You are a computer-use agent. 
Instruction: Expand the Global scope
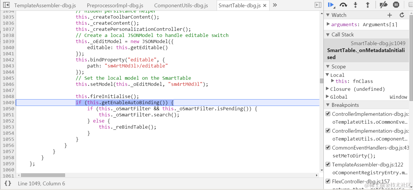point(327,97)
